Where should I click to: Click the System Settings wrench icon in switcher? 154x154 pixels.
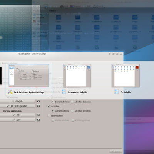click(x=10, y=92)
